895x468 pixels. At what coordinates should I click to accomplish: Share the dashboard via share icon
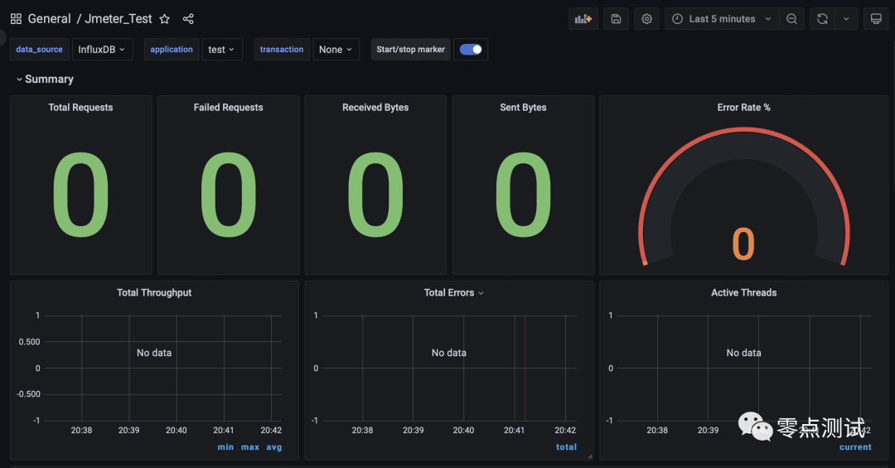pyautogui.click(x=188, y=19)
